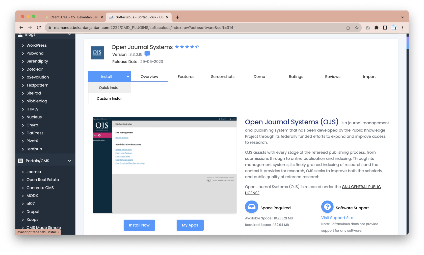The height and width of the screenshot is (255, 424).
Task: Expand the Joomla sidebar item arrow
Action: (x=23, y=172)
